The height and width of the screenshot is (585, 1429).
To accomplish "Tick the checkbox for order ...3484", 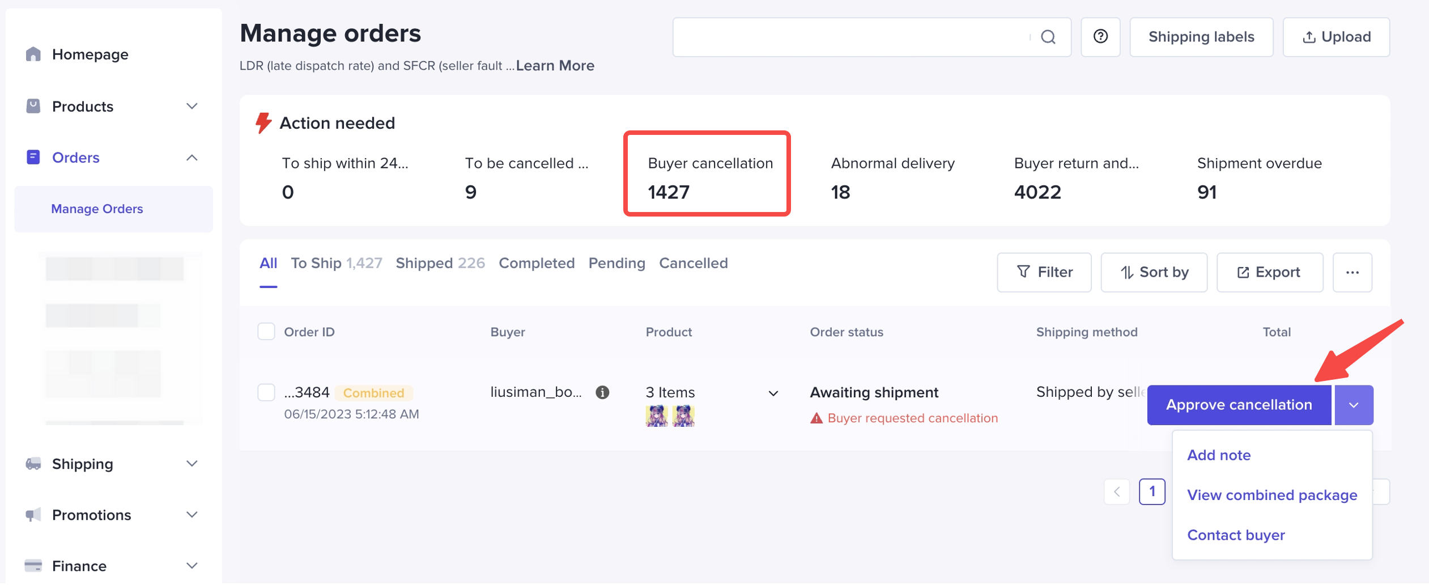I will pos(266,392).
